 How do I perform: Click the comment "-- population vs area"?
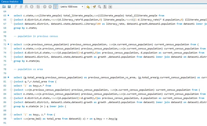coord(28,69)
